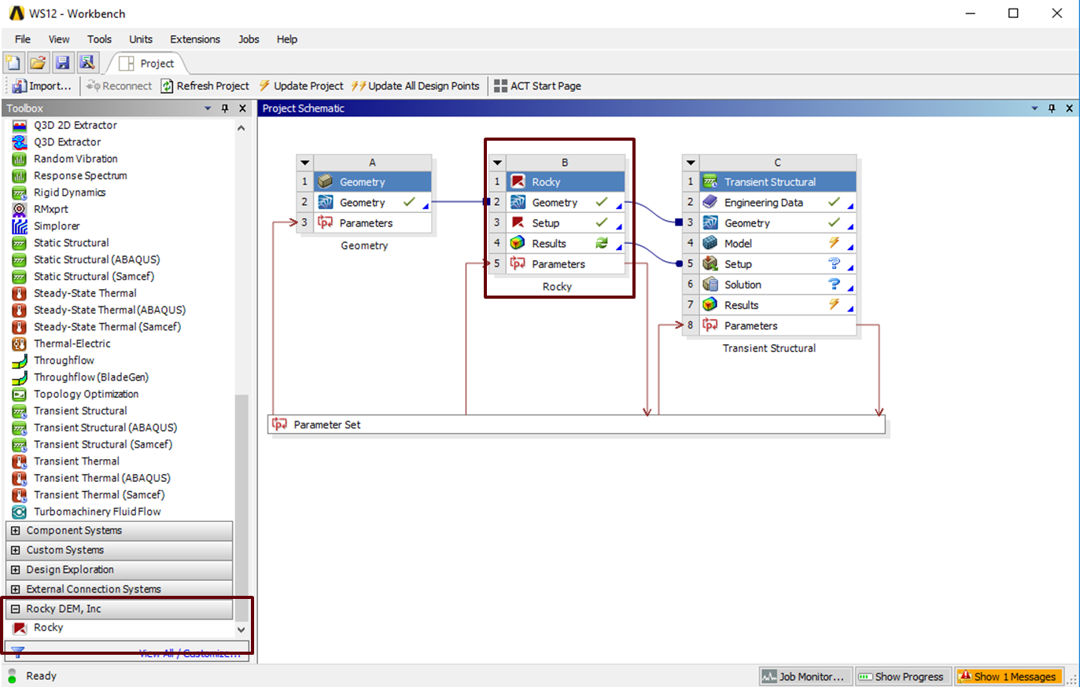The height and width of the screenshot is (687, 1080).
Task: Click Reconnect in the toolbar
Action: [119, 86]
